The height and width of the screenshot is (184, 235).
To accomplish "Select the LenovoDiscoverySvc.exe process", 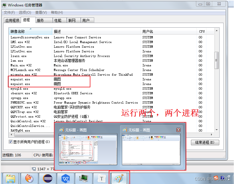I will (x=30, y=37).
